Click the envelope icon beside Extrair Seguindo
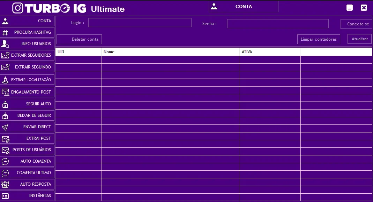Image resolution: width=373 pixels, height=202 pixels. 5,67
